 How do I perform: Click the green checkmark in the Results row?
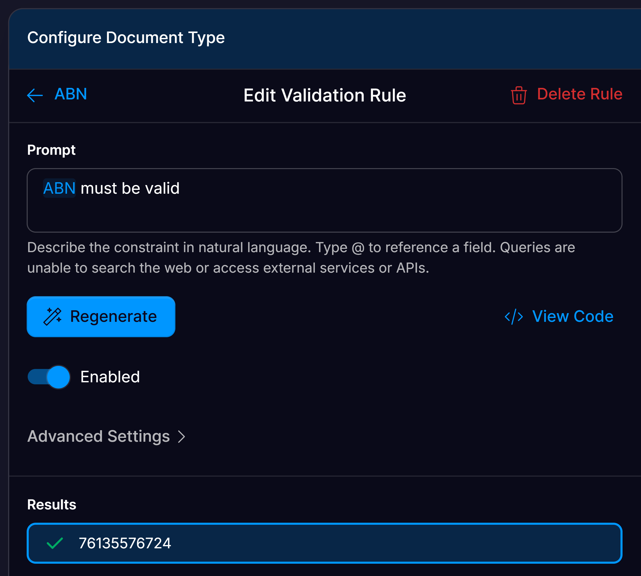tap(54, 543)
